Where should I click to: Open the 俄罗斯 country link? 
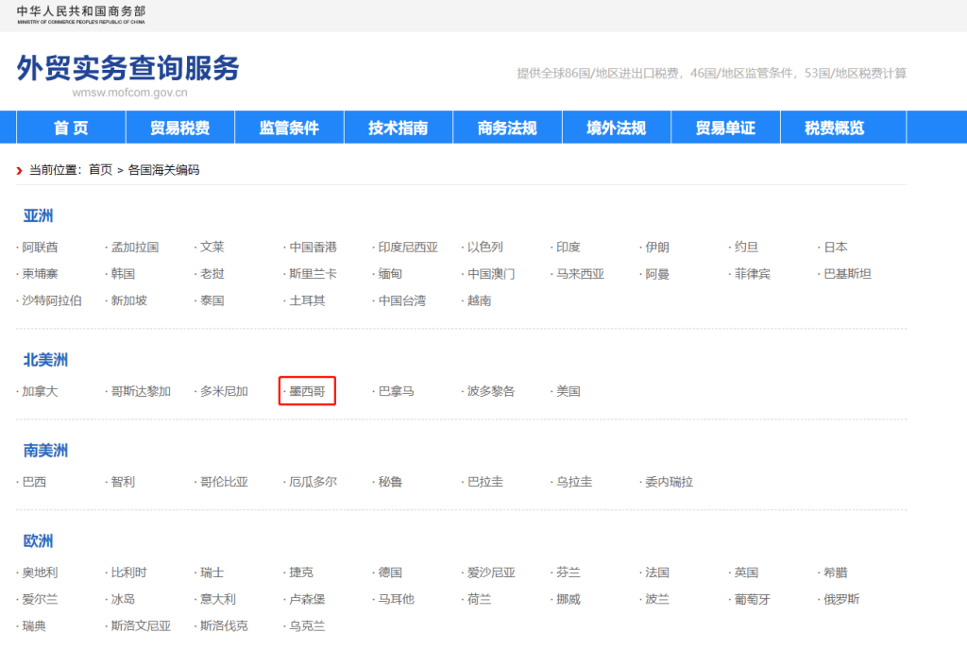(x=840, y=598)
